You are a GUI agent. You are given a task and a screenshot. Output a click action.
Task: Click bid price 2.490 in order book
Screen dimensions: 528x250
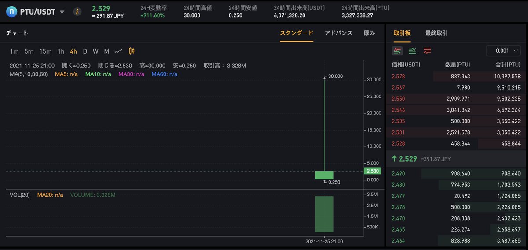399,173
